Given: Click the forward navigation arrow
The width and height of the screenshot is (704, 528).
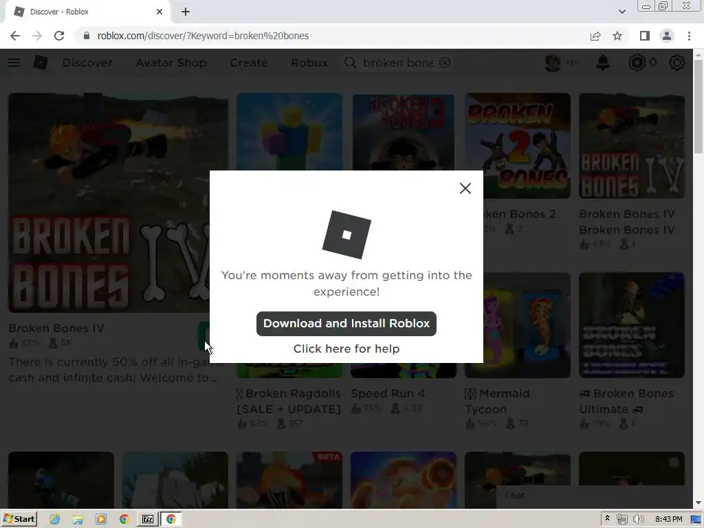Looking at the screenshot, I should 37,36.
